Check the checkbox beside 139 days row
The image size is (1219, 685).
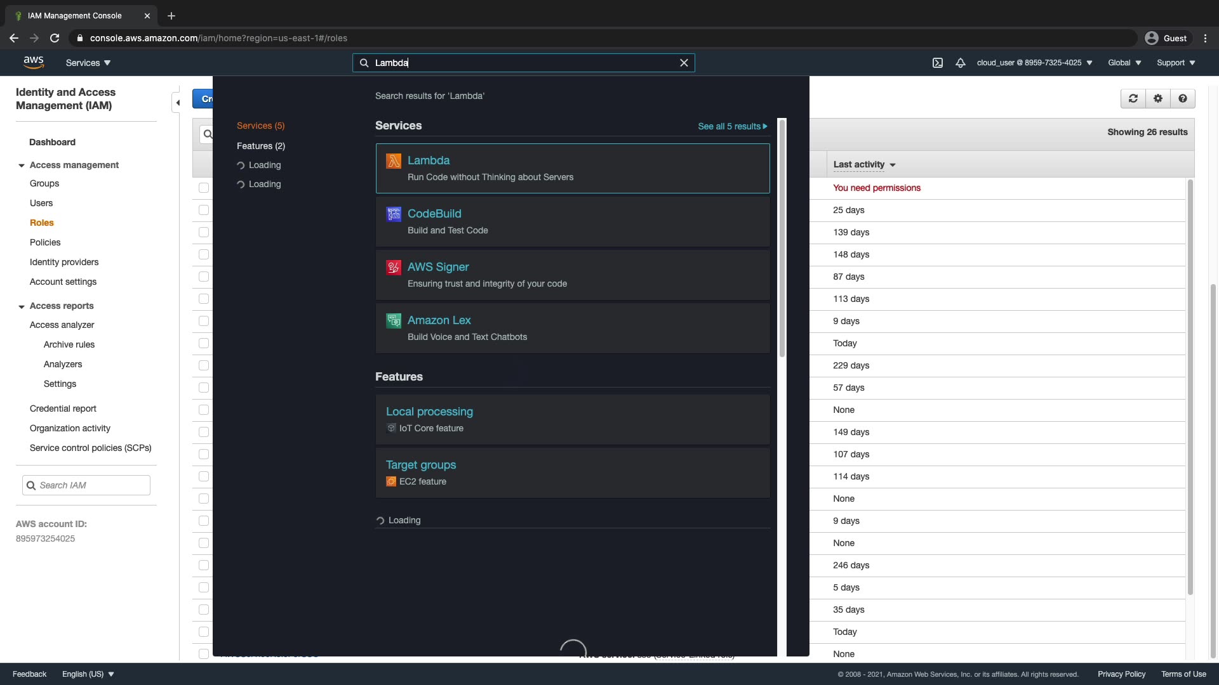click(x=204, y=232)
